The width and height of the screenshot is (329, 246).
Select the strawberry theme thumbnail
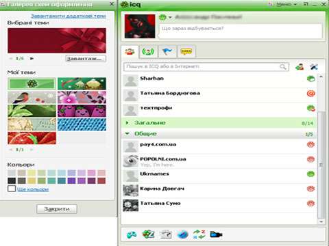(32, 138)
